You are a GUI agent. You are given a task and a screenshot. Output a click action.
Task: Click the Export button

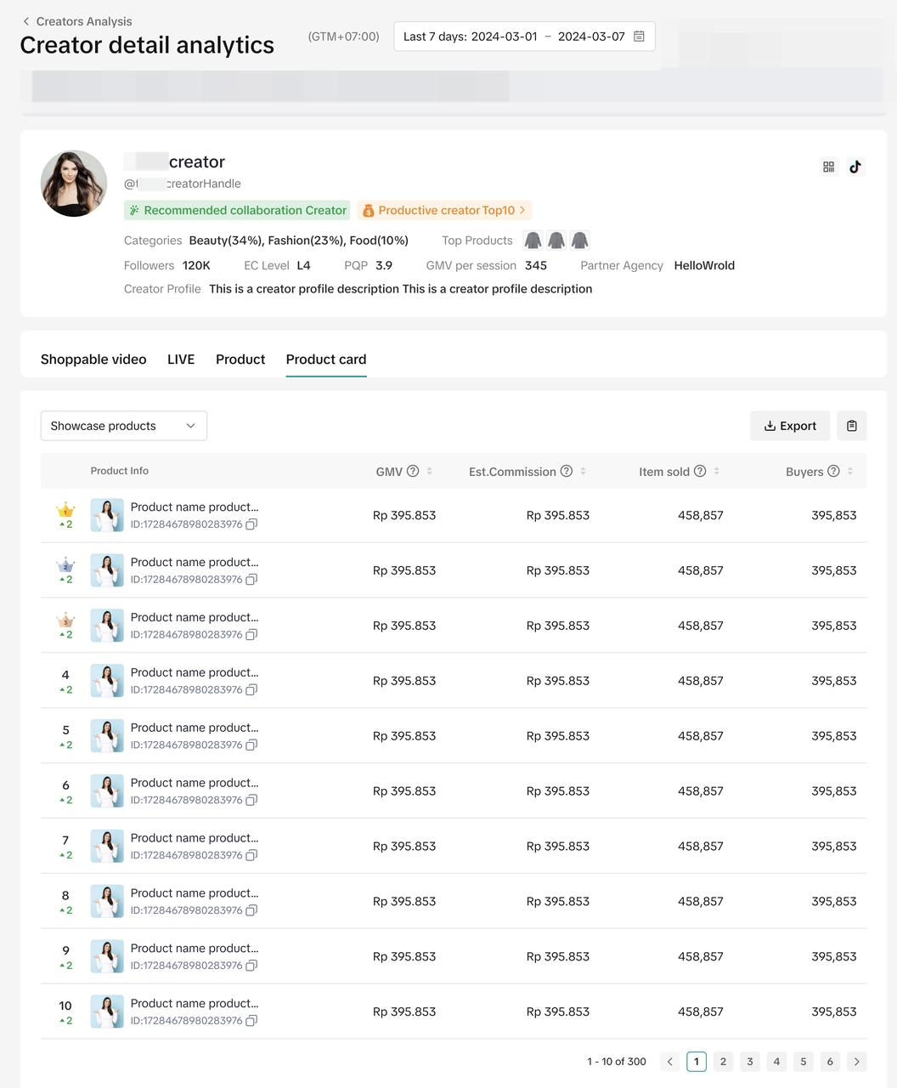[x=790, y=426]
